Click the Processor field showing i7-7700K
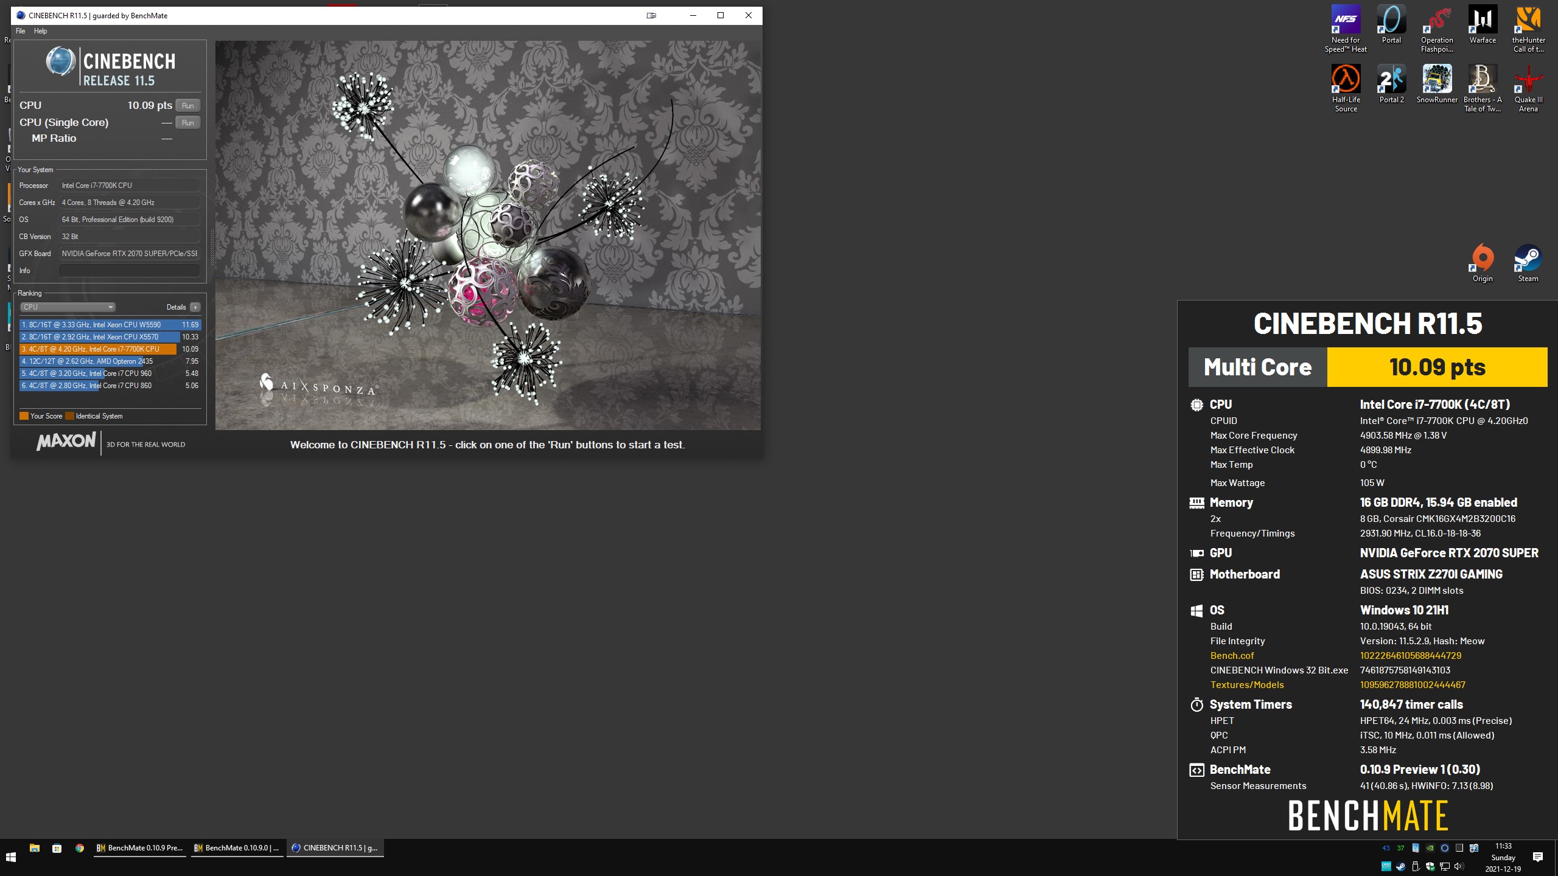 pos(130,186)
